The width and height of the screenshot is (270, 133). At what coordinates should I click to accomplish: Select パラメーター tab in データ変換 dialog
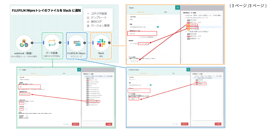(34, 73)
